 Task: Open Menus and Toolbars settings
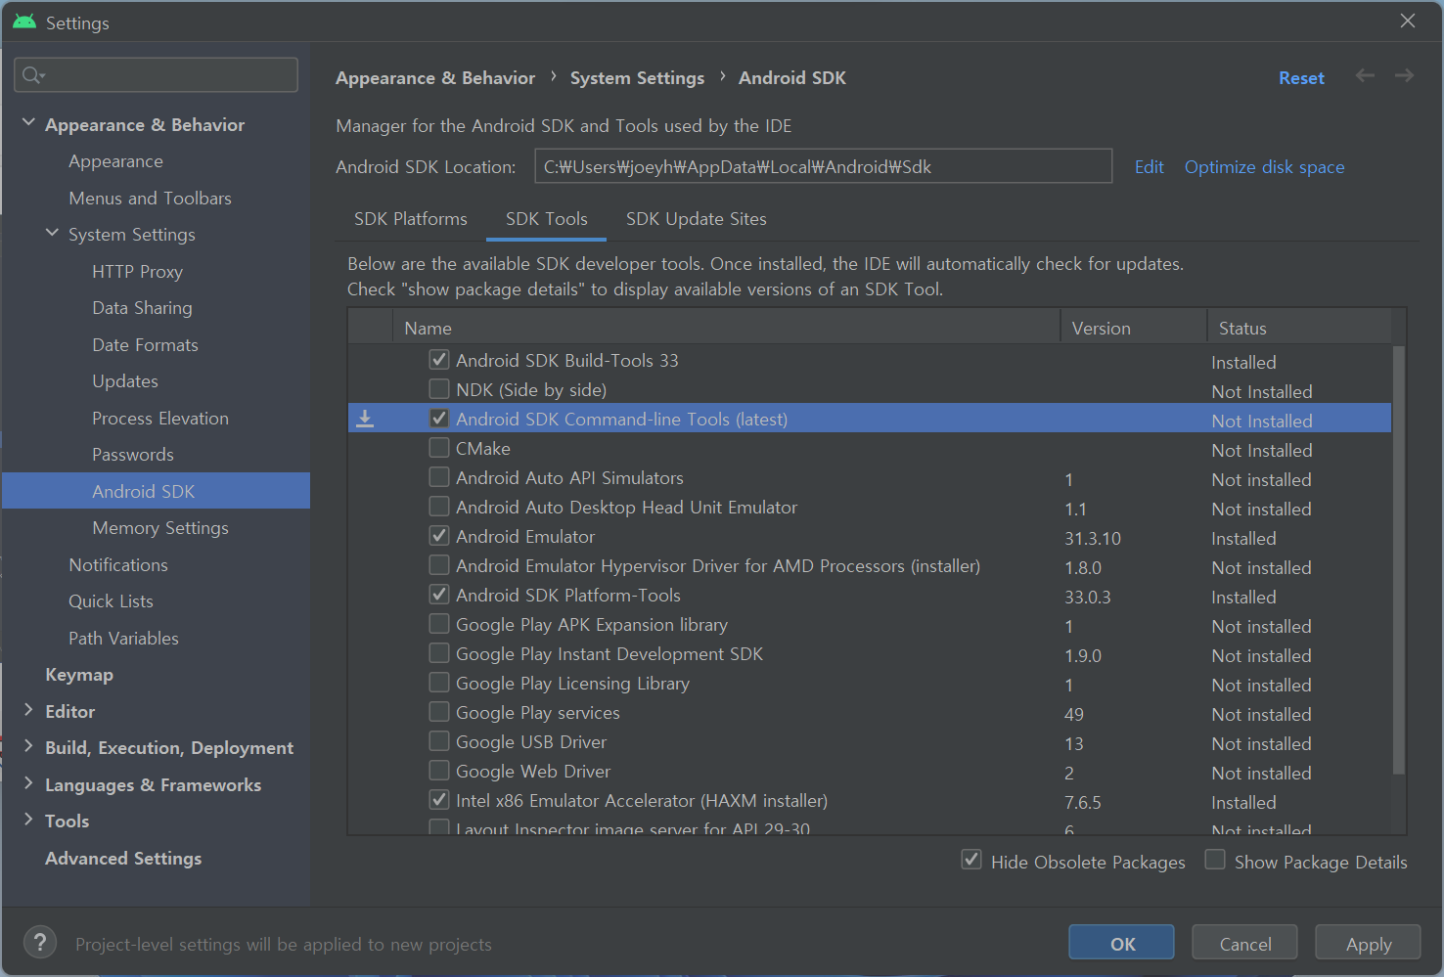pyautogui.click(x=150, y=198)
